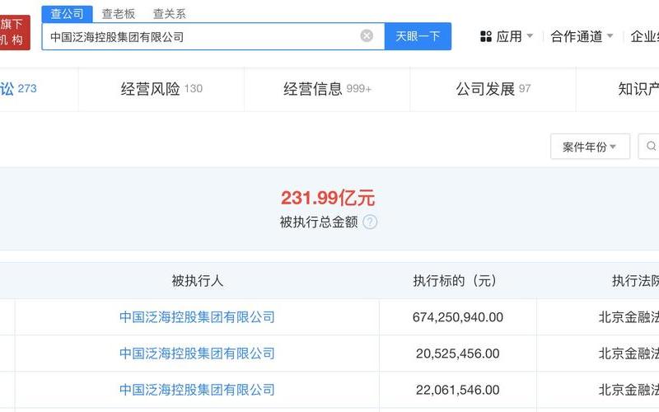Open the 经营风险 130 section tab
Viewport: 659px width, 412px height.
(161, 89)
